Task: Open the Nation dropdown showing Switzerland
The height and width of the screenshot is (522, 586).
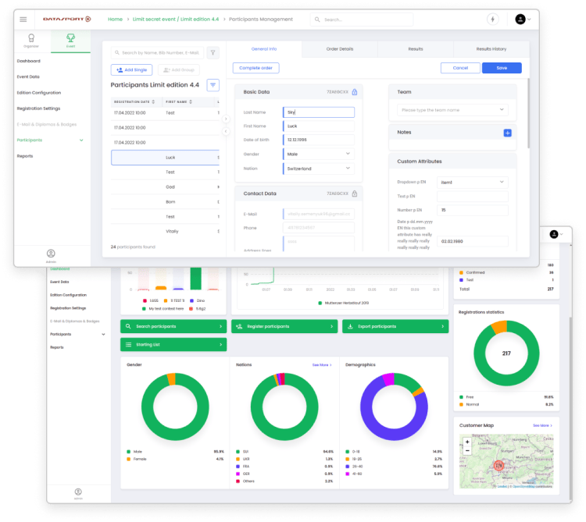Action: click(318, 169)
